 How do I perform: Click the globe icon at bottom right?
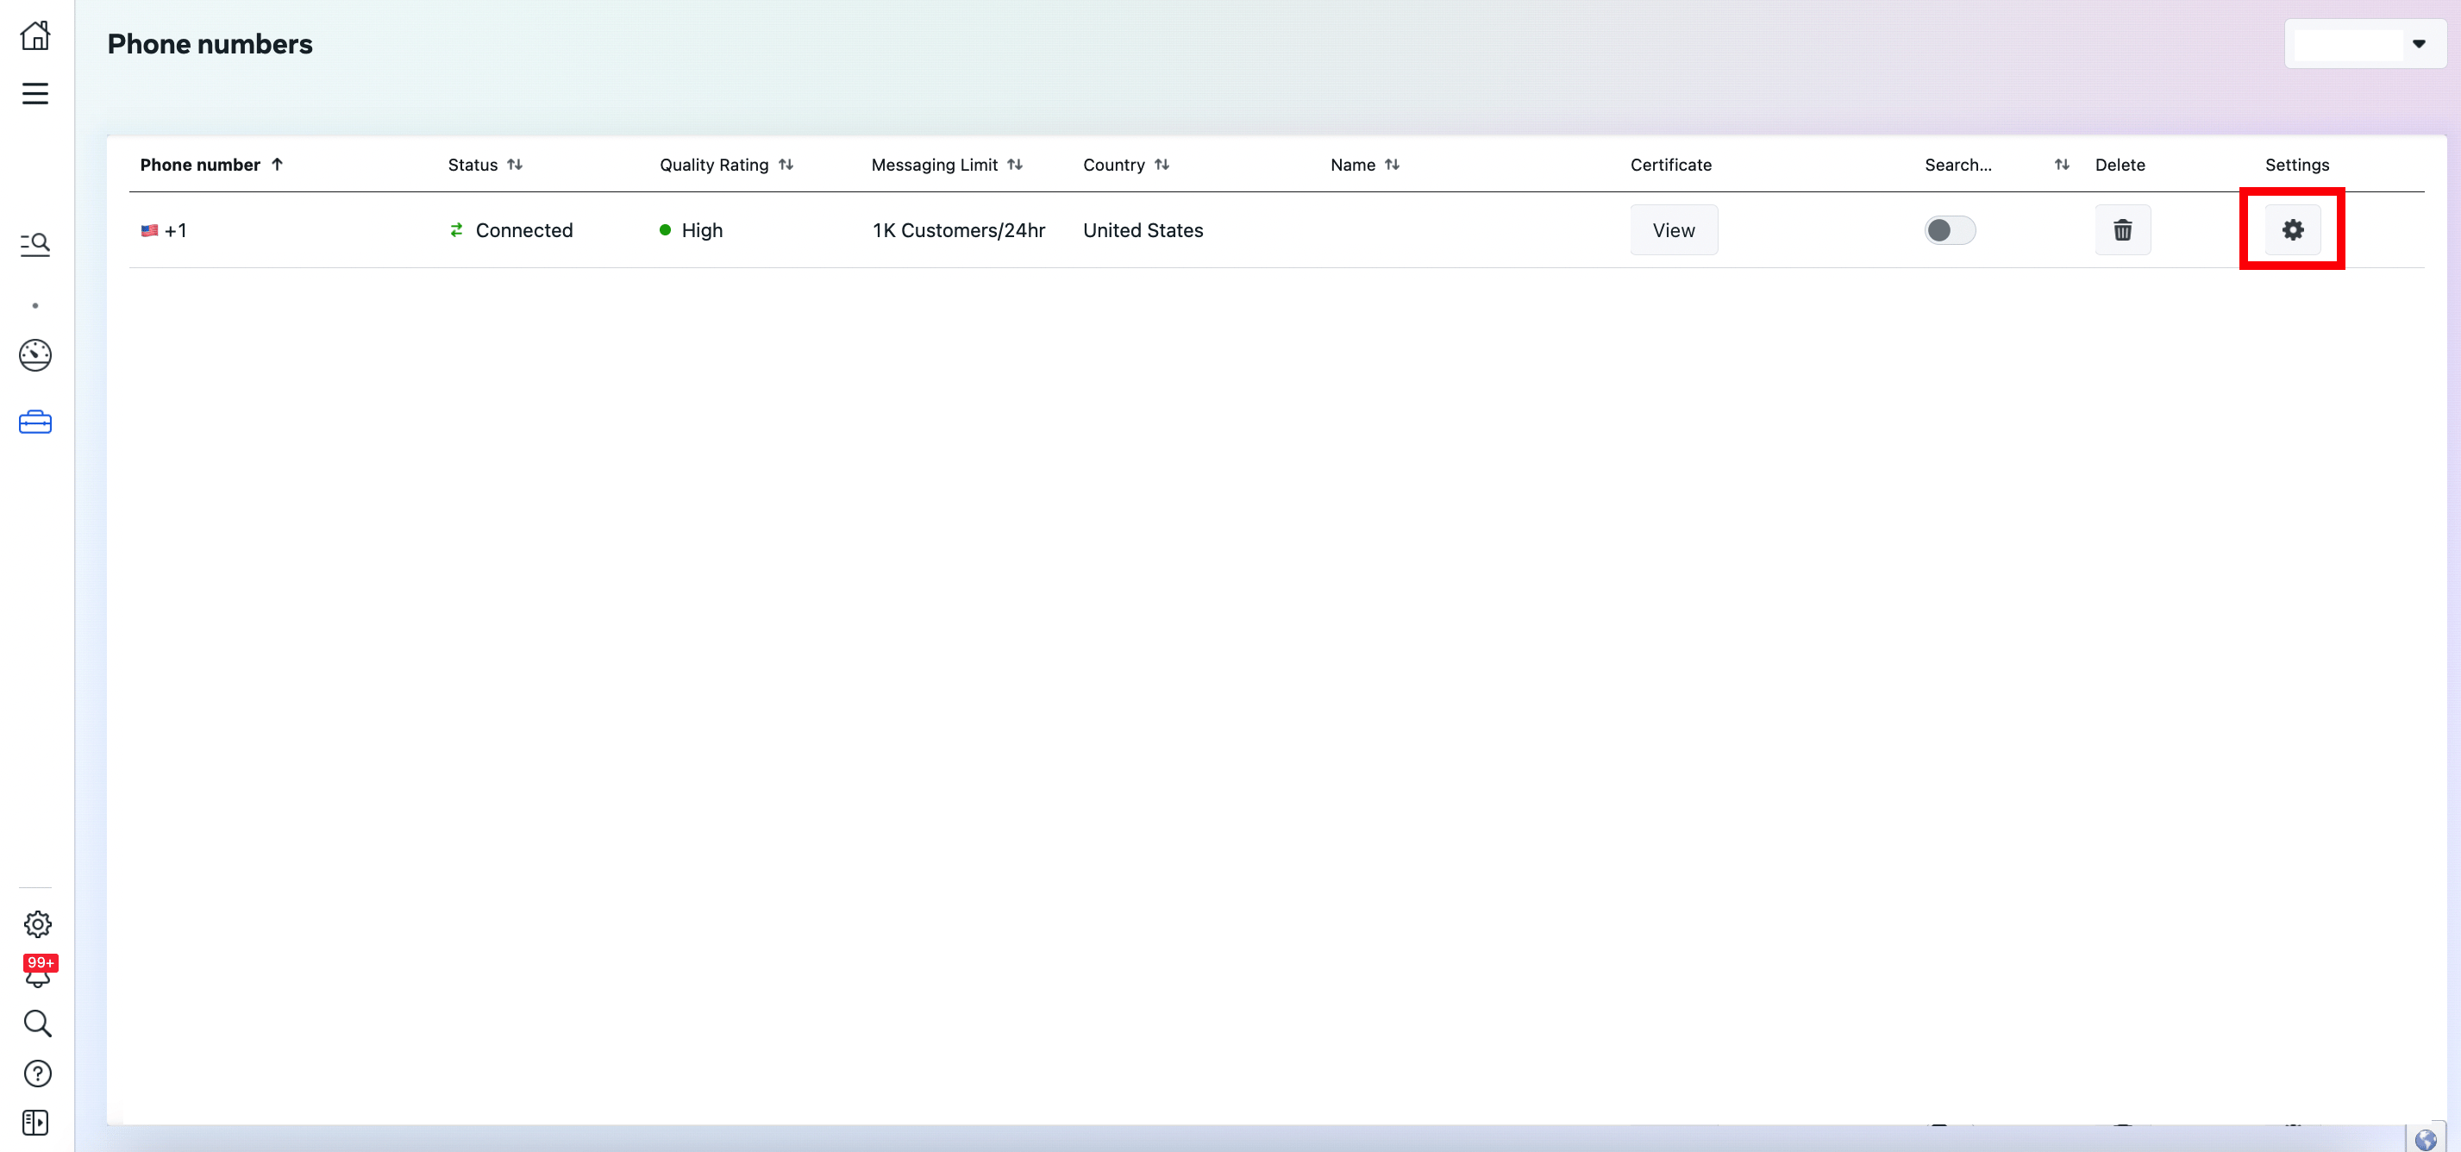pyautogui.click(x=2425, y=1138)
